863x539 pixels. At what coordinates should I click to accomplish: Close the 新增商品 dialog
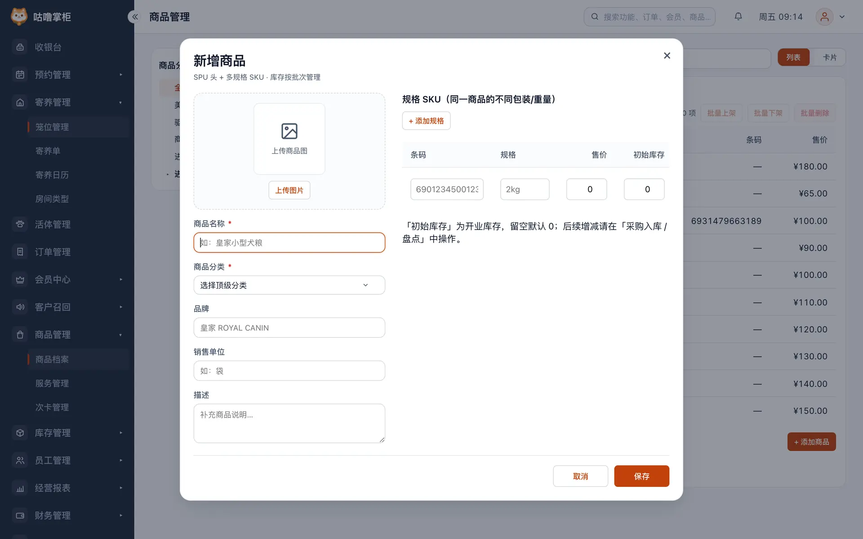tap(667, 56)
